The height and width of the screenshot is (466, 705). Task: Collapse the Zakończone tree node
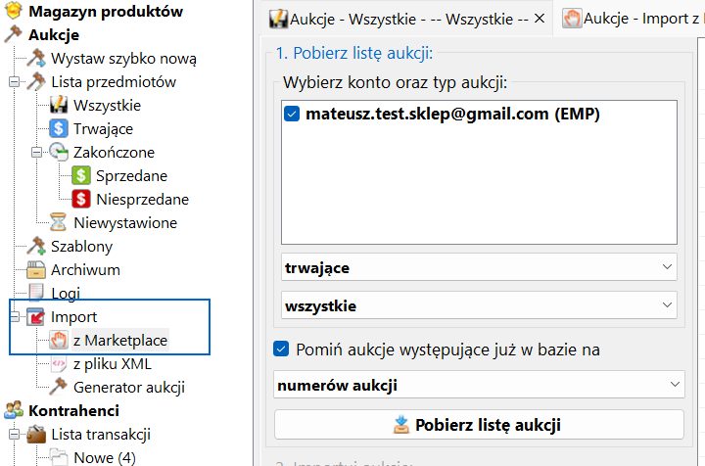(36, 153)
